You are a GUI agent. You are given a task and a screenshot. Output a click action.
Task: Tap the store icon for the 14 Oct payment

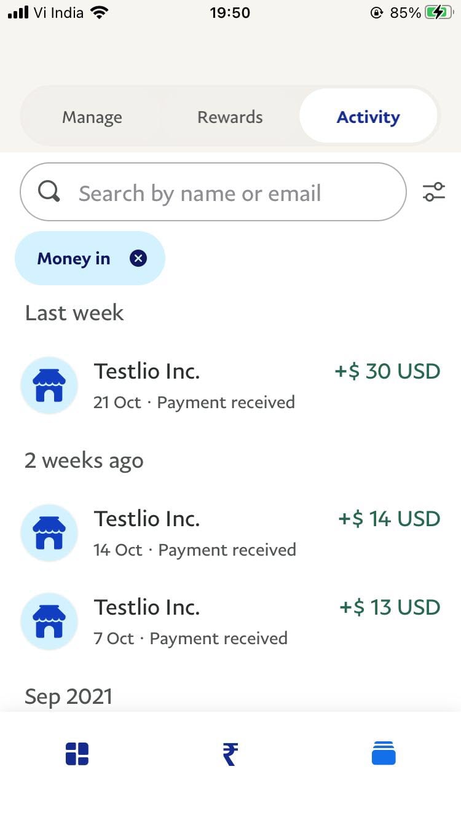pos(49,533)
